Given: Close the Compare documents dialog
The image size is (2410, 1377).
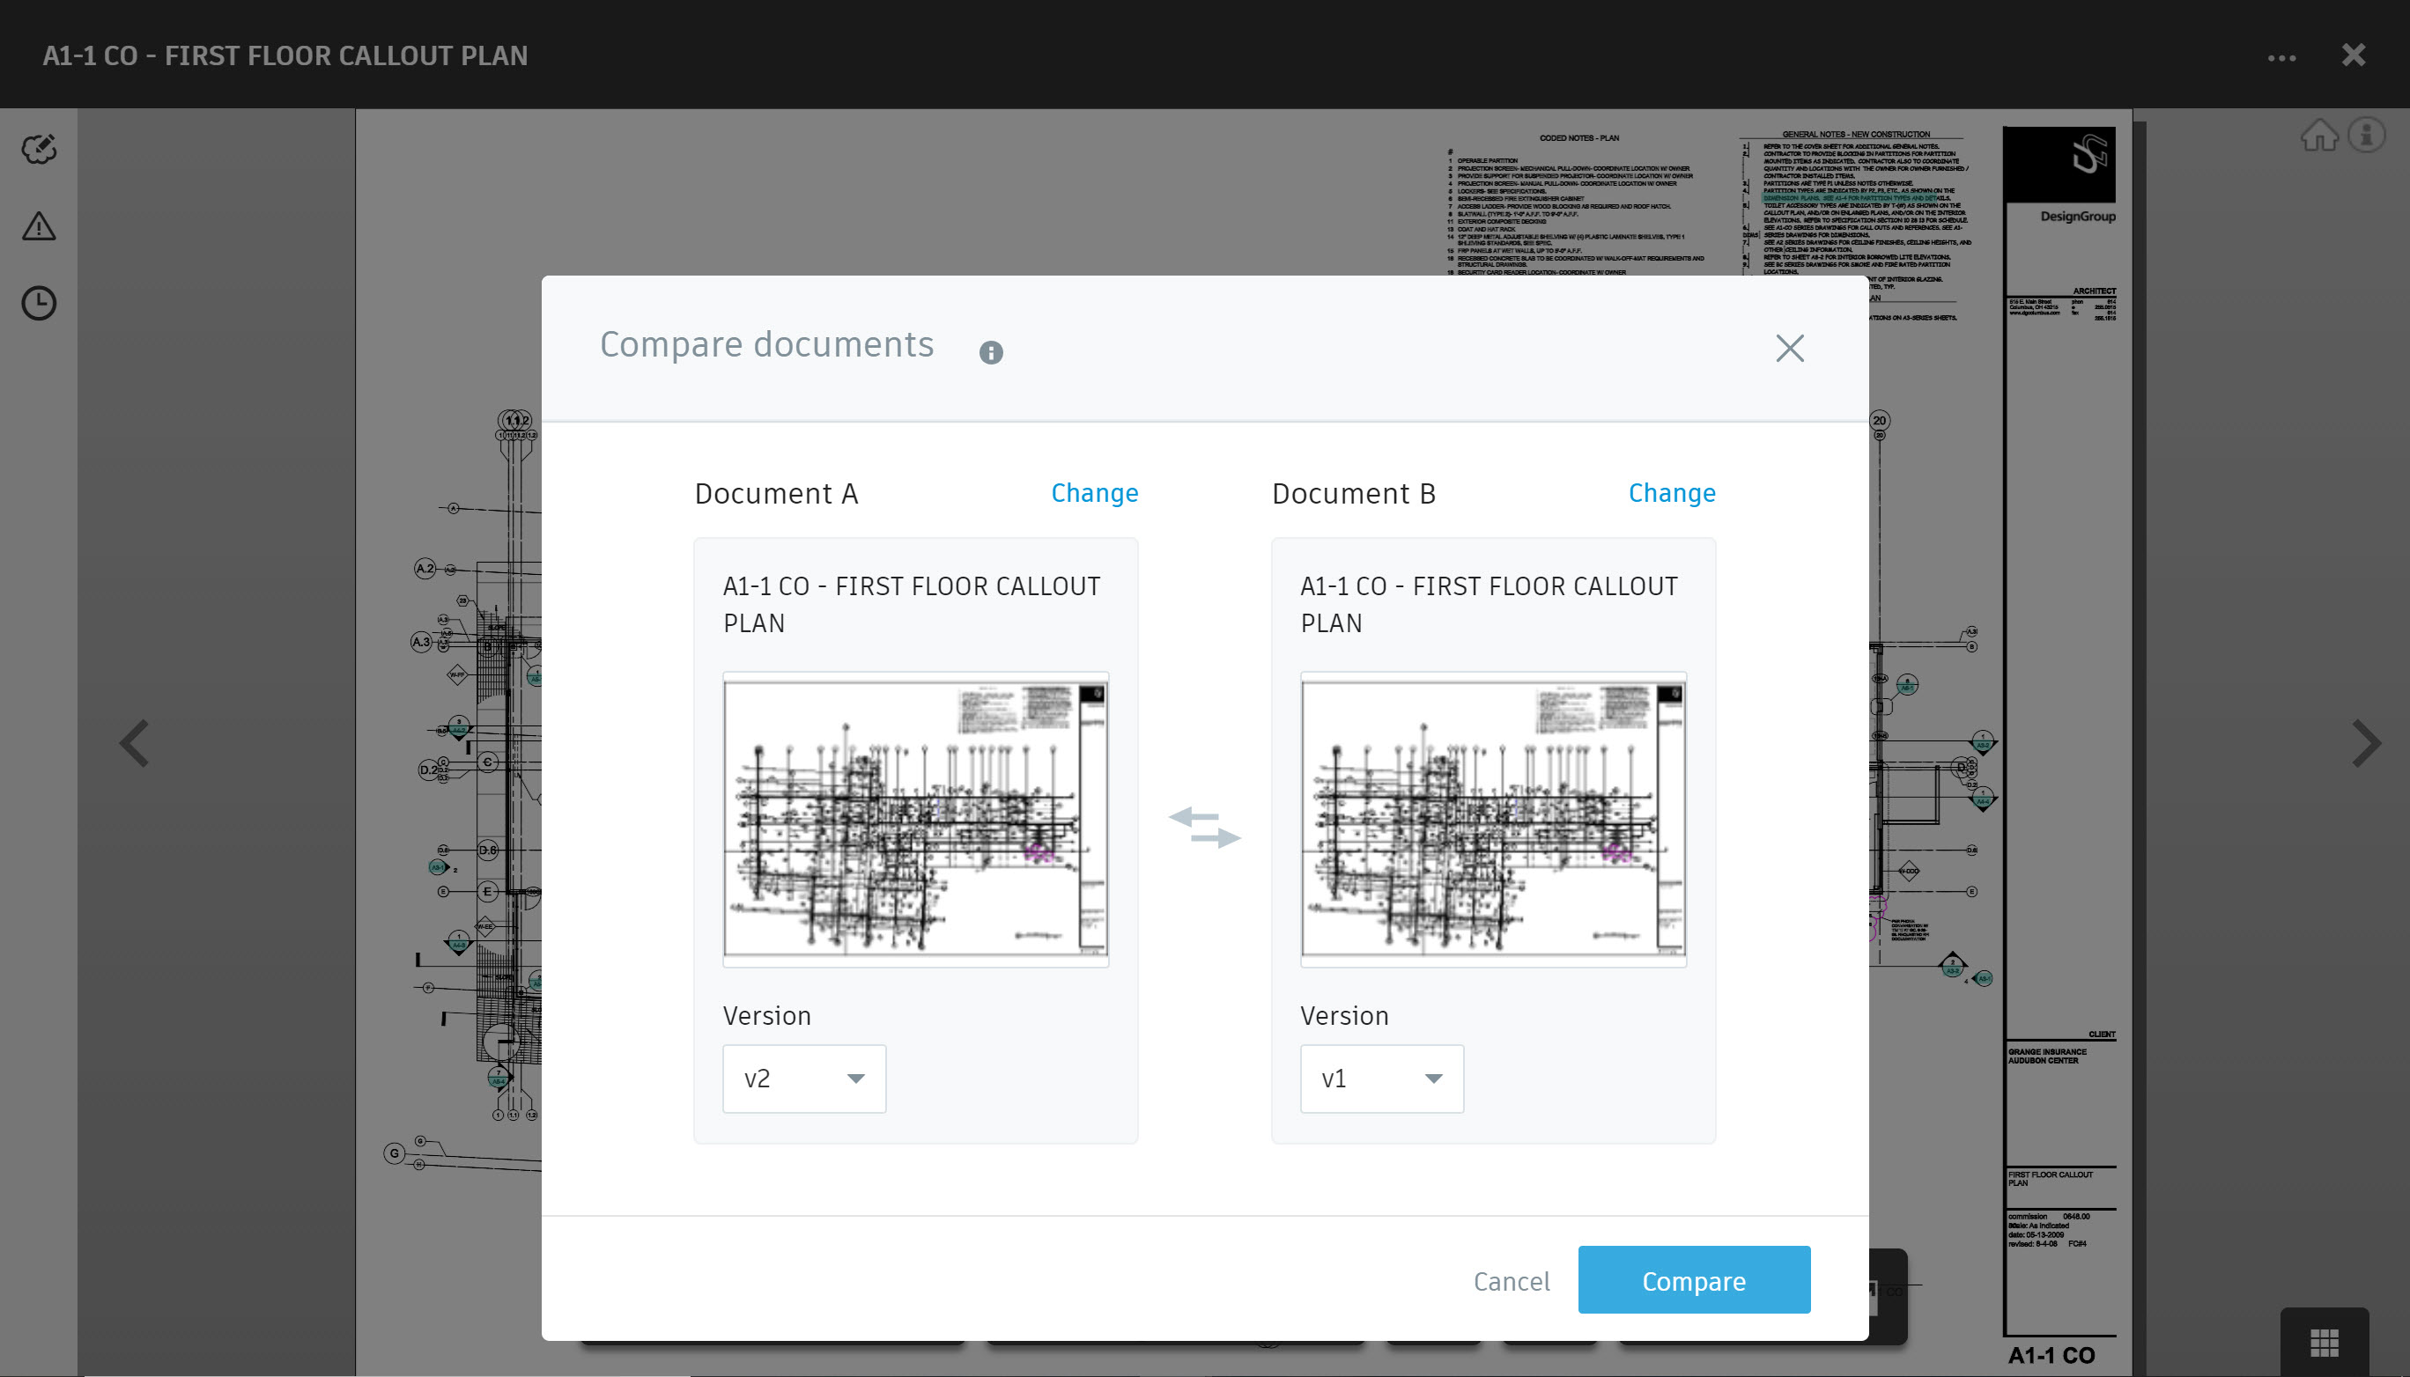Looking at the screenshot, I should click(x=1789, y=348).
